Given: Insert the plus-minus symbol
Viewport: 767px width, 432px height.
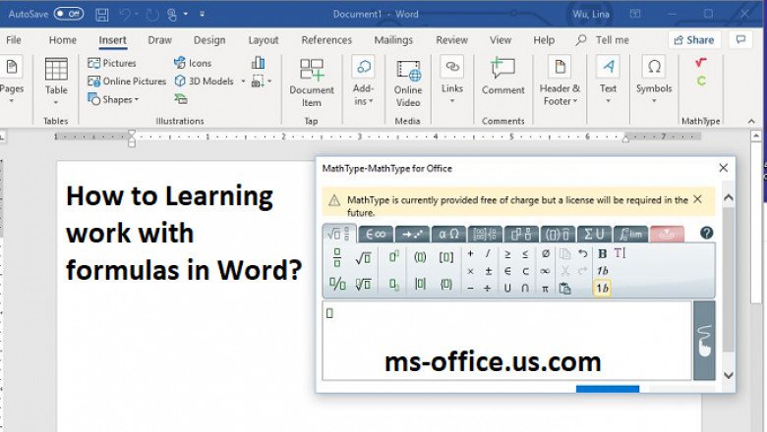Looking at the screenshot, I should [x=488, y=271].
